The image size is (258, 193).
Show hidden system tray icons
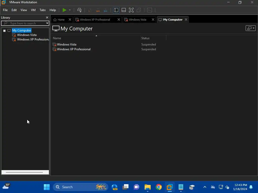205,187
